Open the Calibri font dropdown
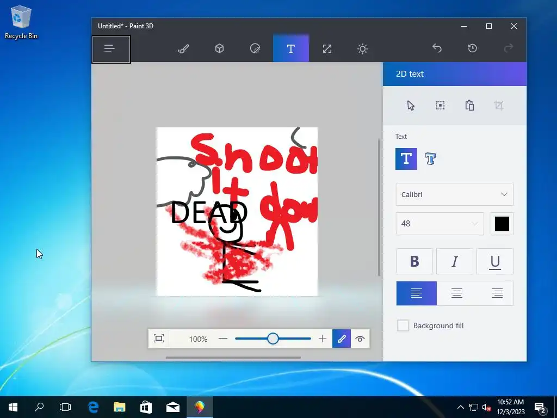The image size is (557, 418). 454,194
